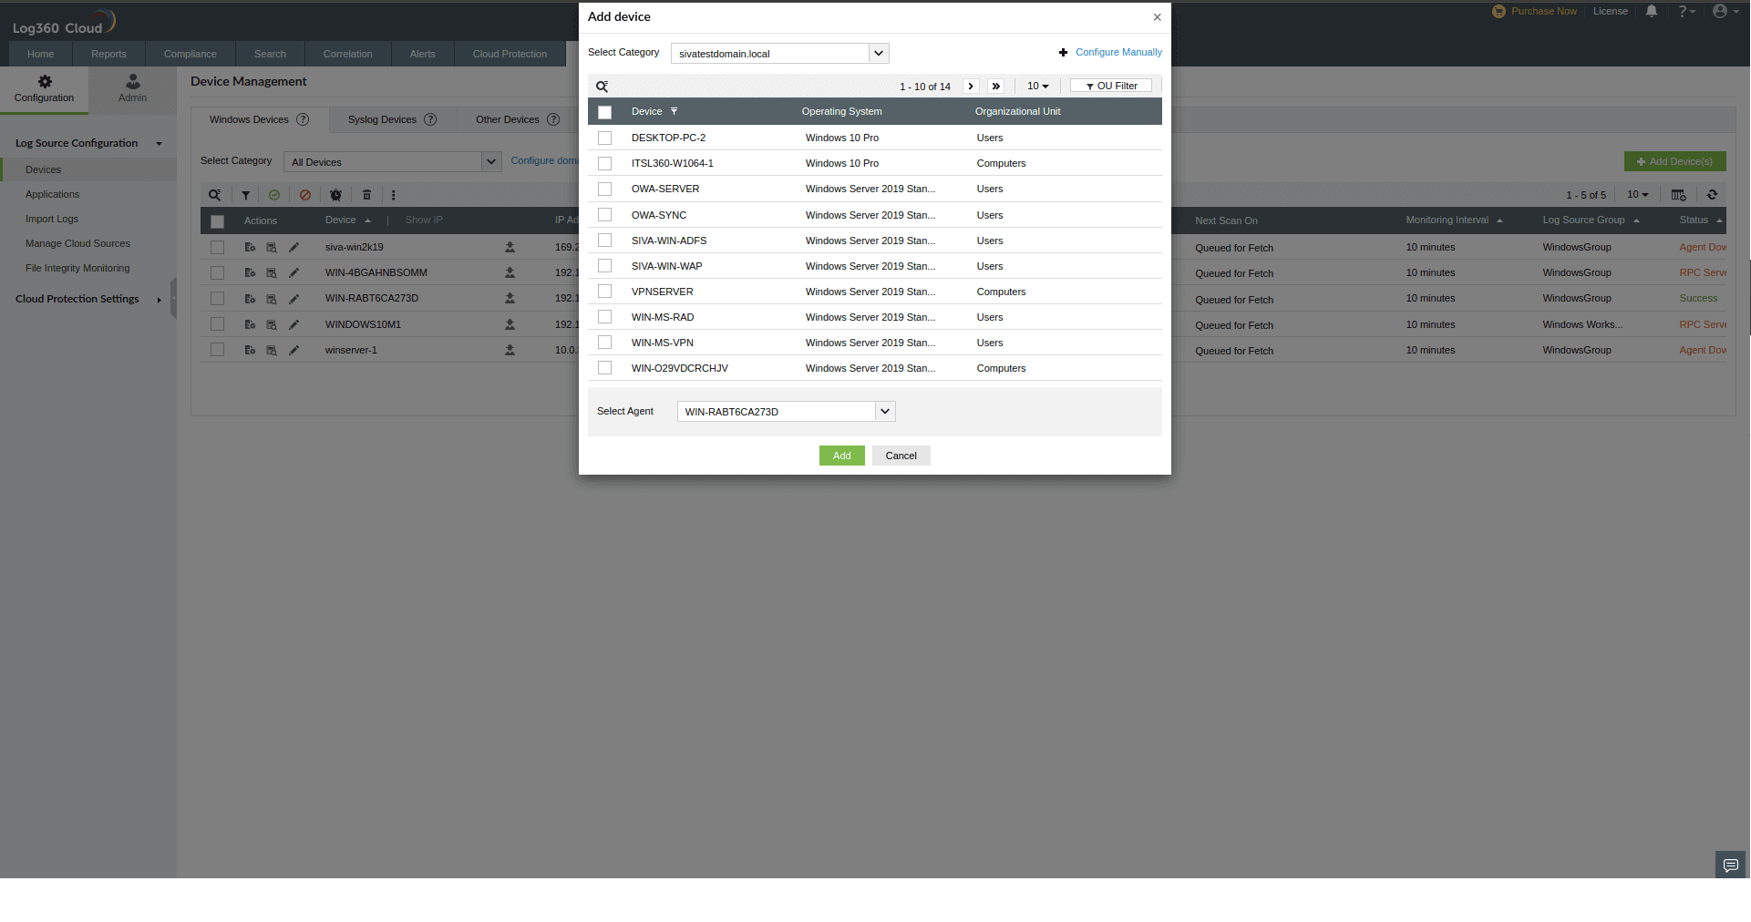Click the Configure Manually link

(1118, 52)
